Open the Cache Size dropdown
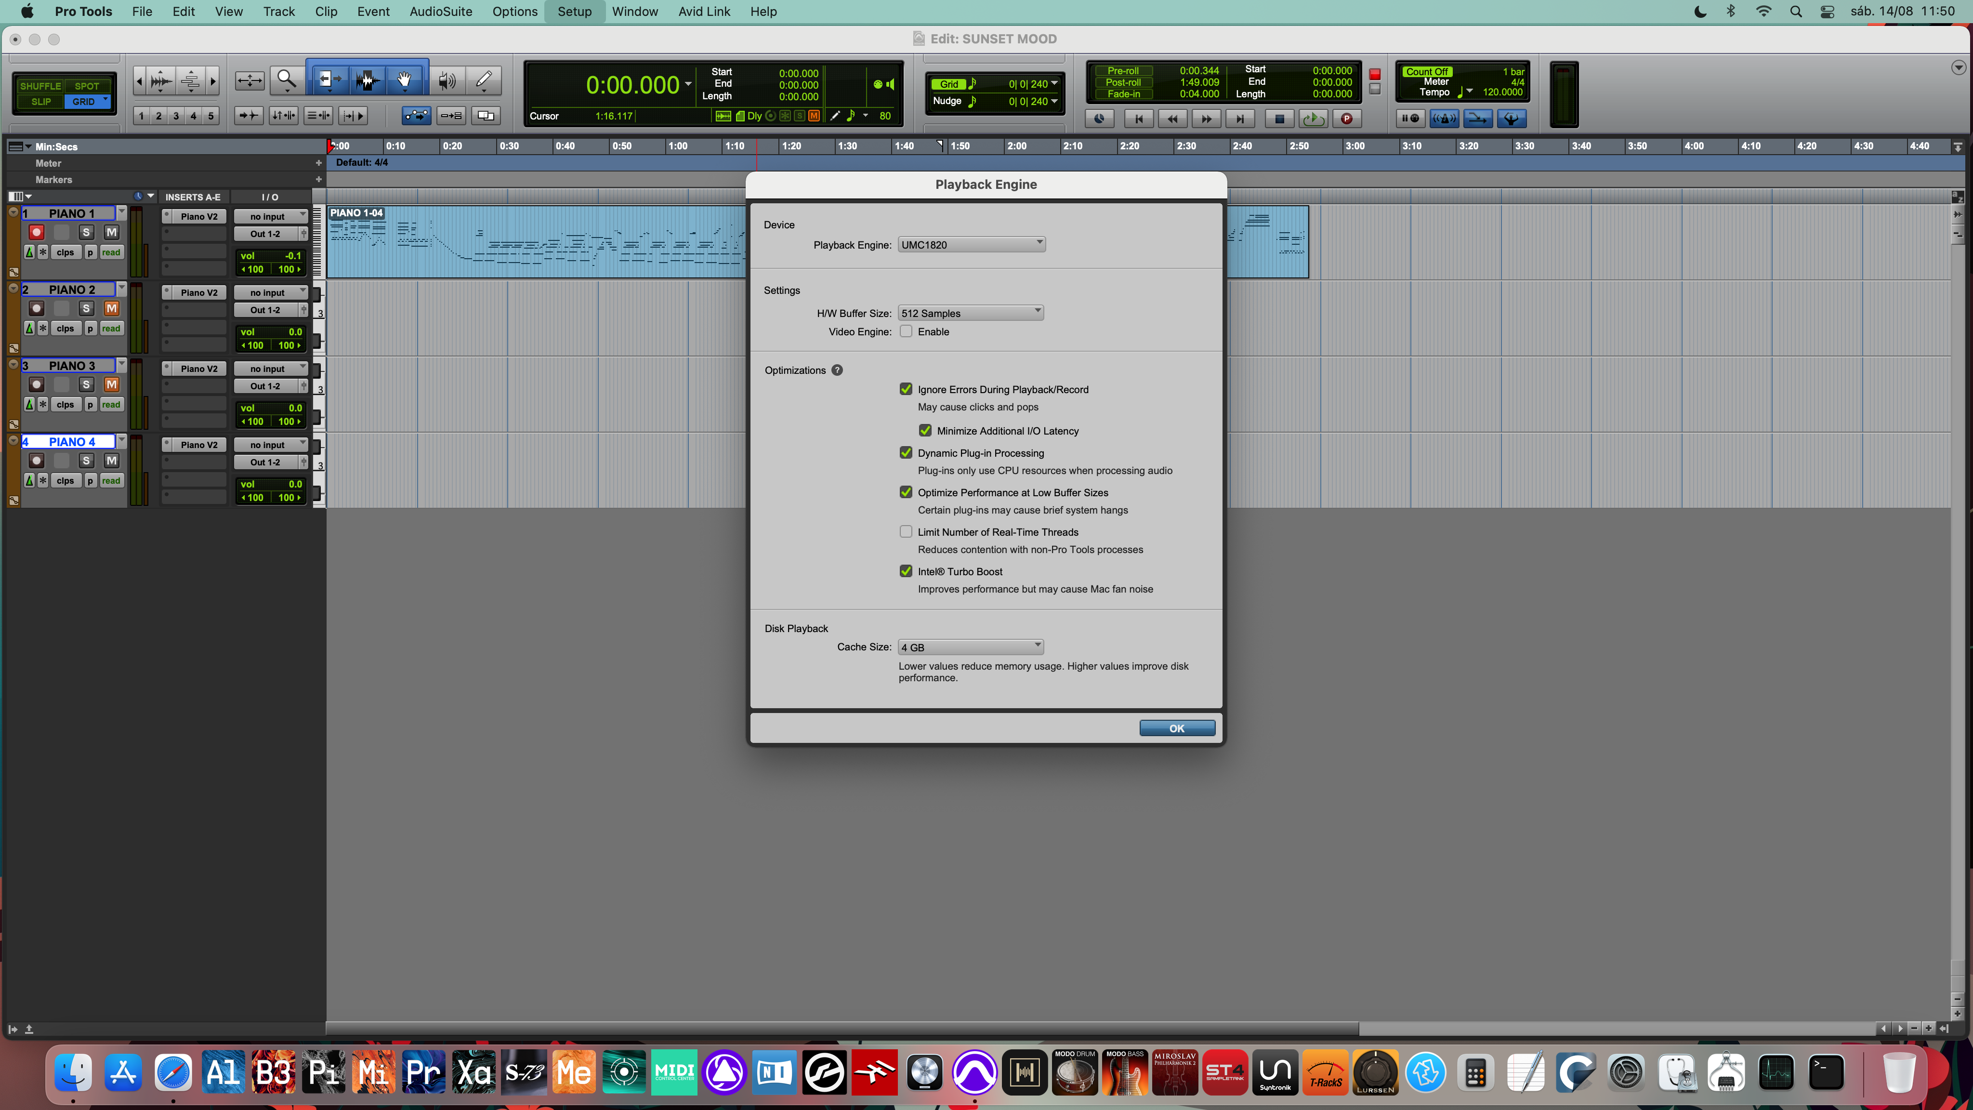The height and width of the screenshot is (1110, 1973). click(x=971, y=647)
